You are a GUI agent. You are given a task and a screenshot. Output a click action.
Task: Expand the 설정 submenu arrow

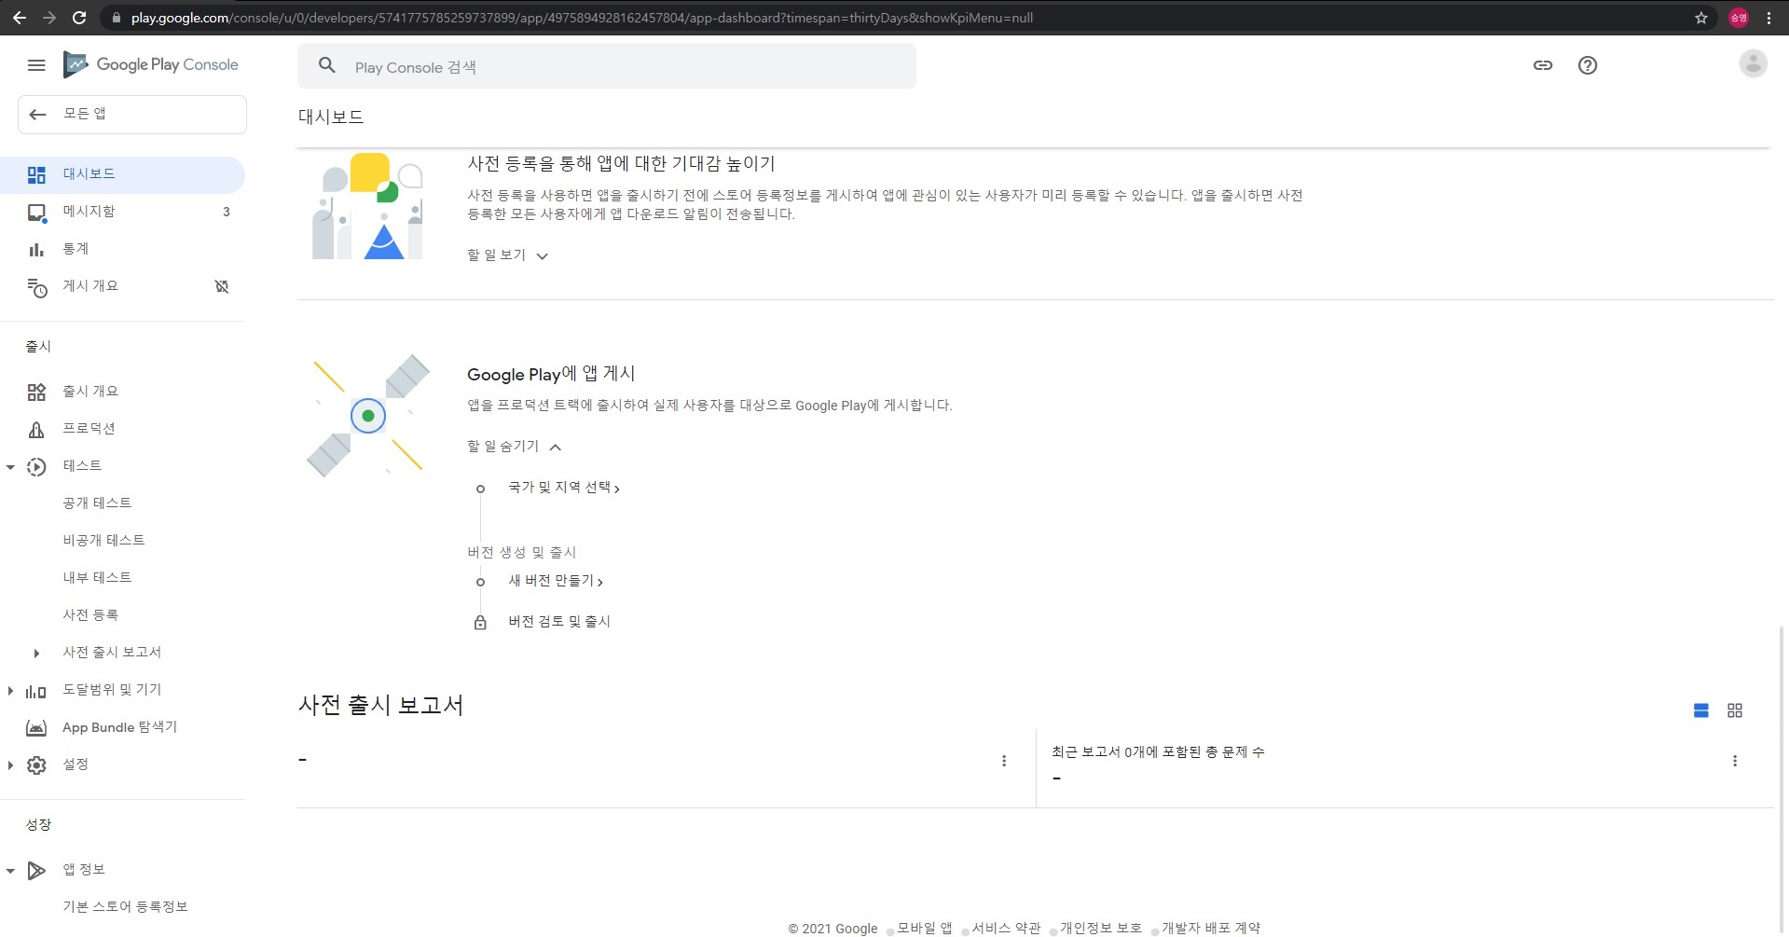tap(10, 765)
